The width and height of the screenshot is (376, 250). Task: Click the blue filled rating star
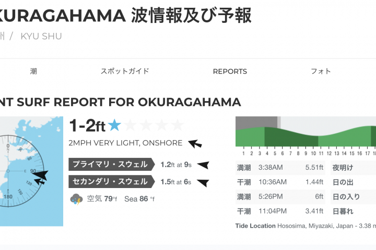click(114, 126)
